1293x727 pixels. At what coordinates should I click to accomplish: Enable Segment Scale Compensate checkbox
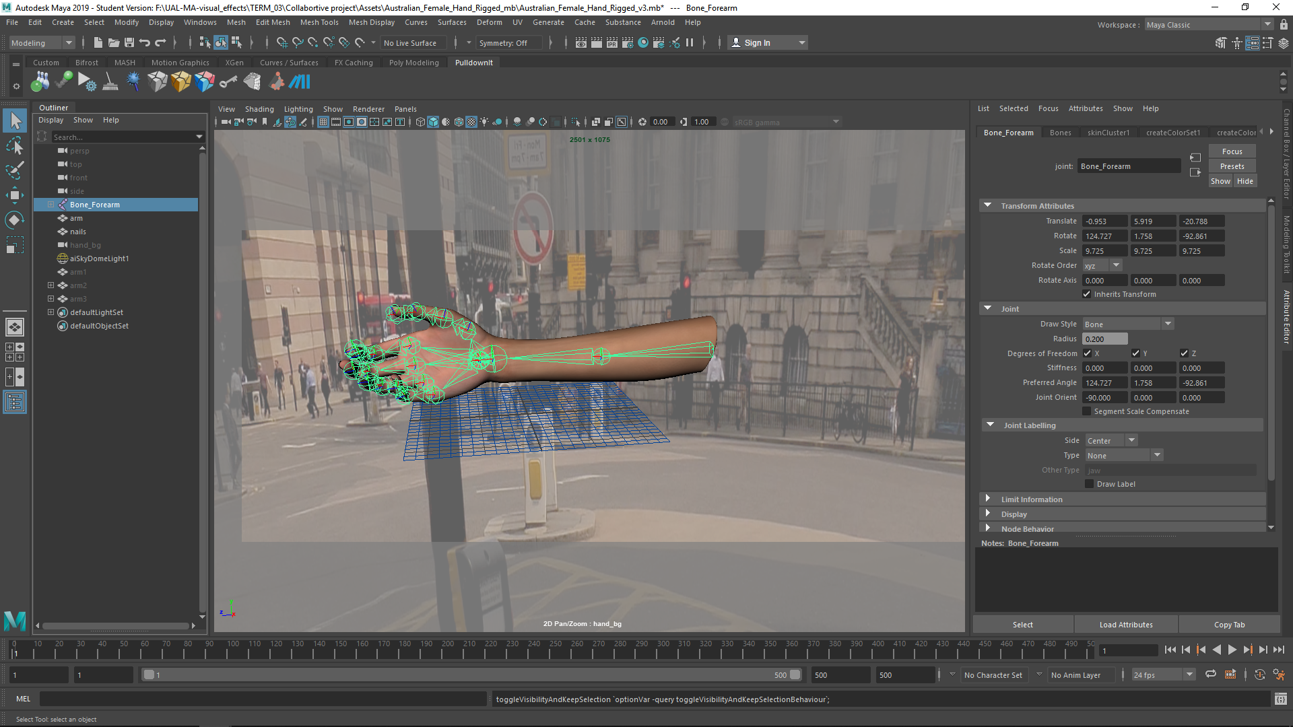pyautogui.click(x=1086, y=411)
